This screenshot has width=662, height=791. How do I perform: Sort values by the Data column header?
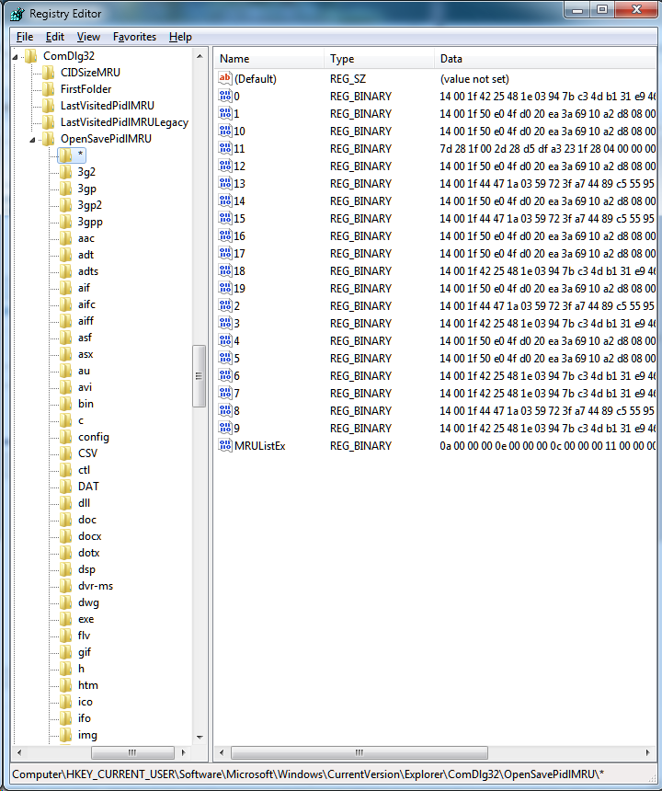545,59
